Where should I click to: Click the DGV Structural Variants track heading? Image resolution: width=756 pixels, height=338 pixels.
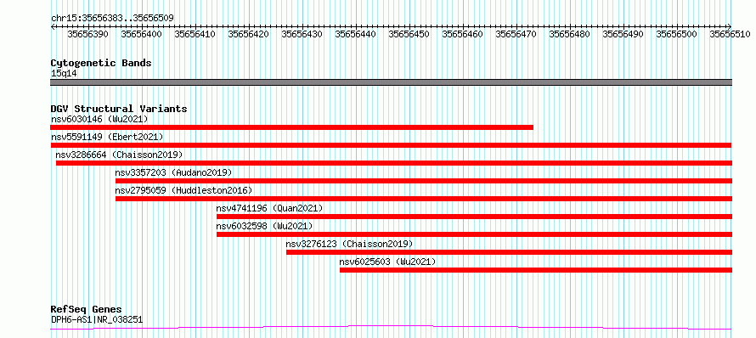tap(119, 109)
